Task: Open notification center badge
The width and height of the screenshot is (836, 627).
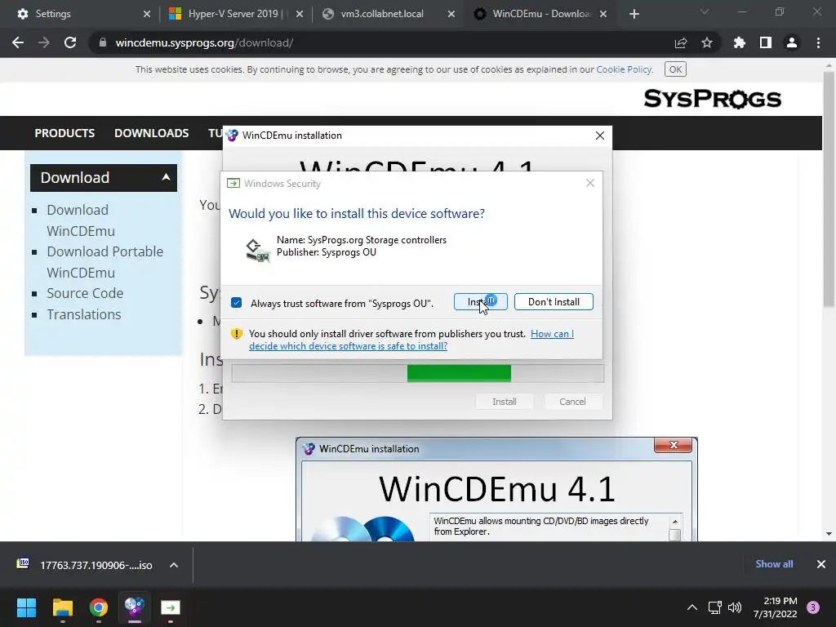Action: click(813, 607)
